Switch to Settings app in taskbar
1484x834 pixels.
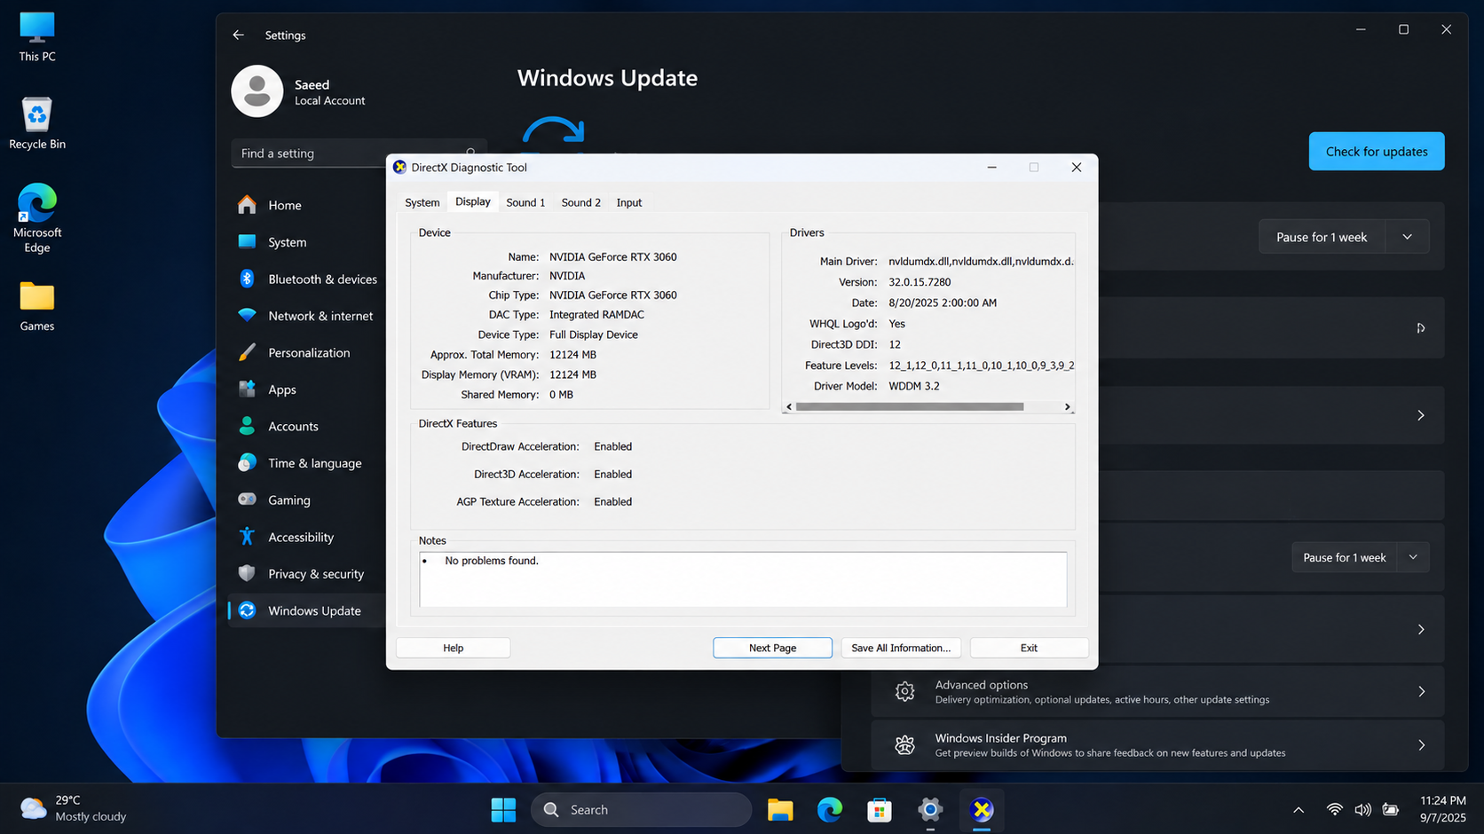pyautogui.click(x=930, y=809)
